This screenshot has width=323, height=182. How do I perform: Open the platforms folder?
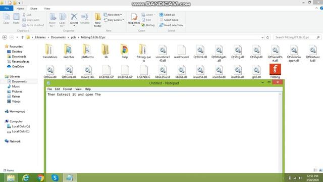[87, 51]
